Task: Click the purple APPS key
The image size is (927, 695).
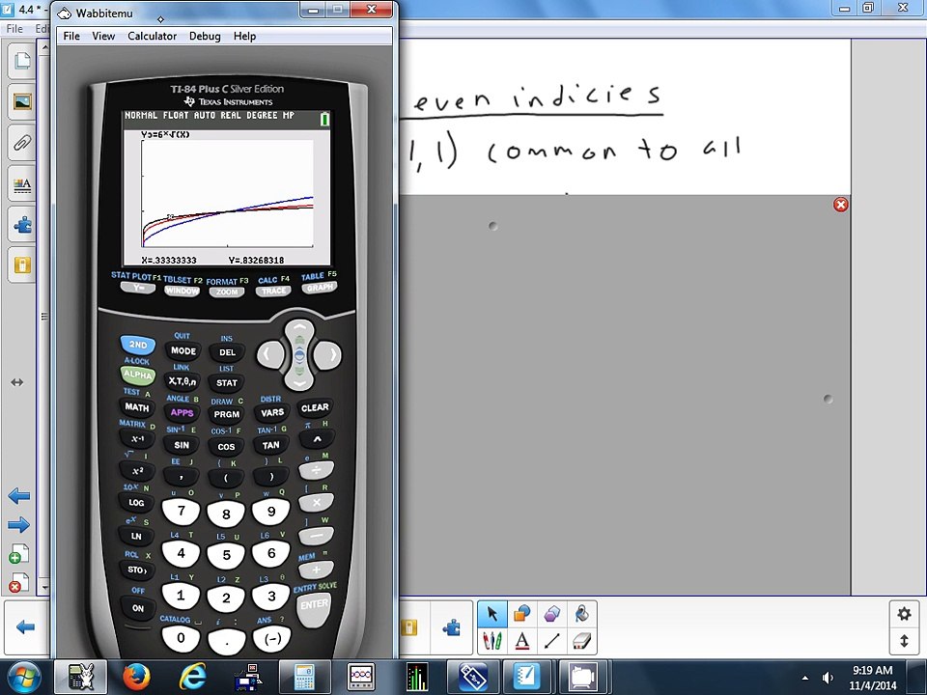Action: pyautogui.click(x=183, y=412)
